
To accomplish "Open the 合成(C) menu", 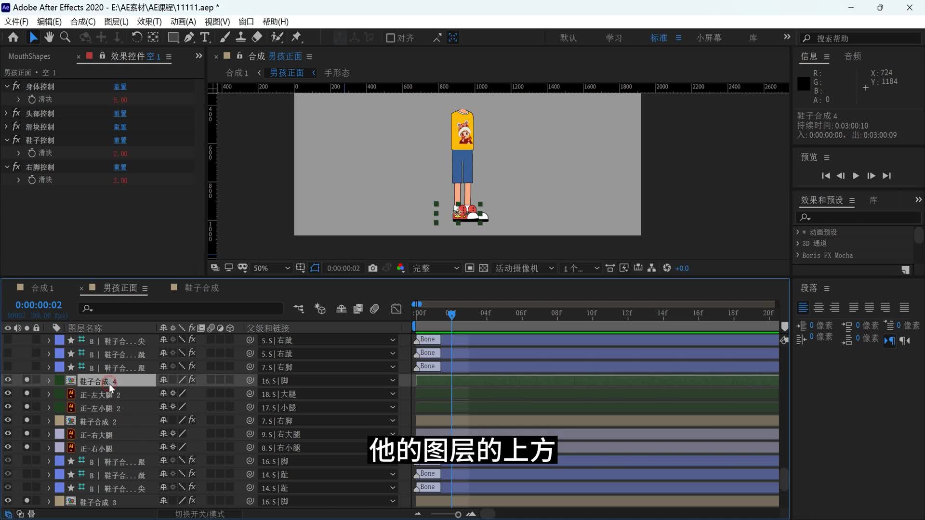I will (83, 22).
